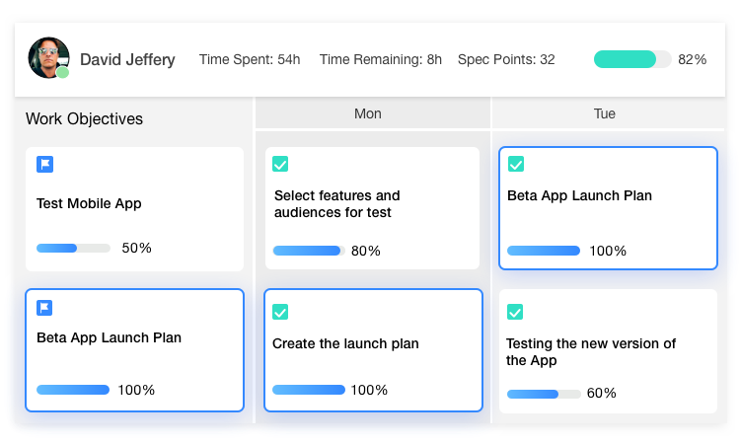
Task: Toggle checkbox on Select features and audiences card
Action: pos(280,165)
